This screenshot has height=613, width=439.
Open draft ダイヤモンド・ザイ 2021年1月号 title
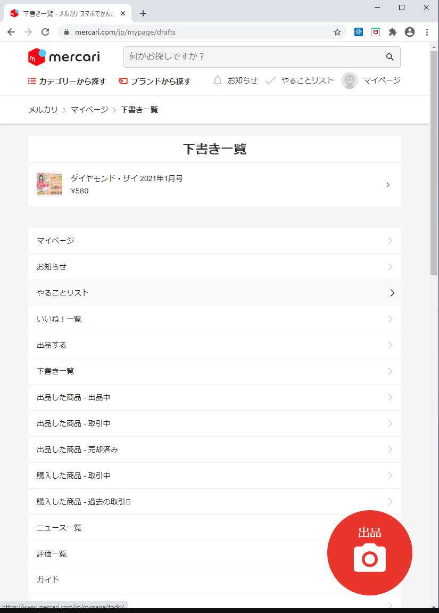pyautogui.click(x=127, y=178)
